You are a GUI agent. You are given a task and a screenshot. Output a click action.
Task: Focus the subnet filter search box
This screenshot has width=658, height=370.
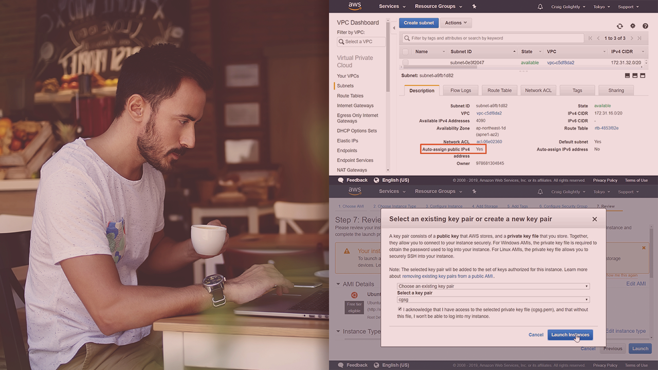click(x=493, y=38)
